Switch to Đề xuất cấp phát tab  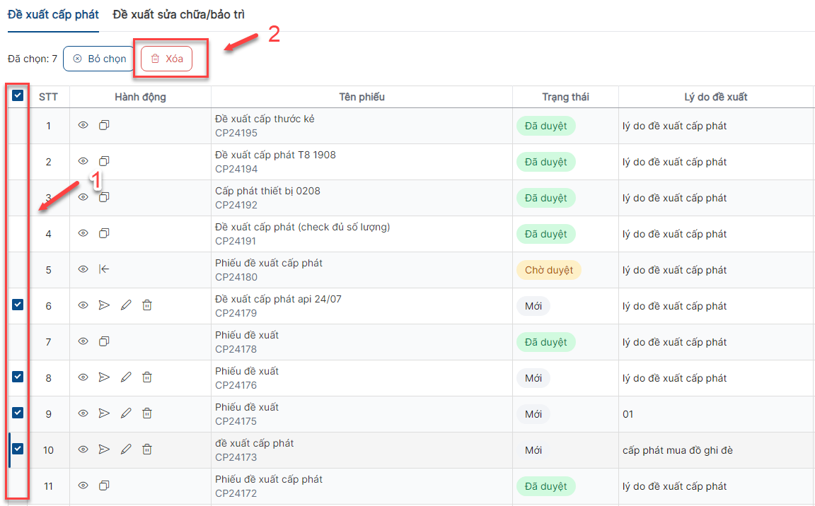53,15
